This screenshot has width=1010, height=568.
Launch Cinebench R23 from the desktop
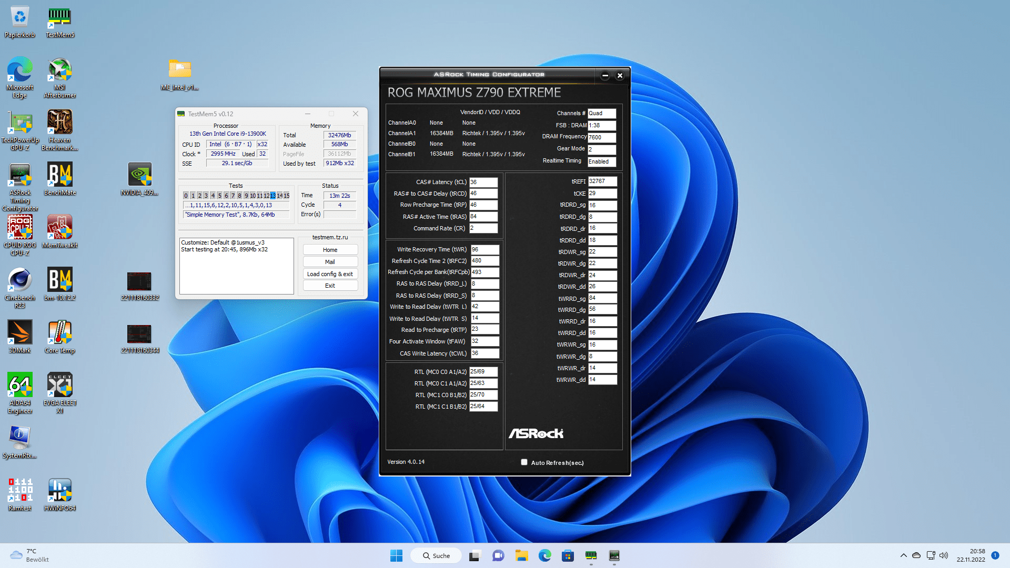point(19,288)
